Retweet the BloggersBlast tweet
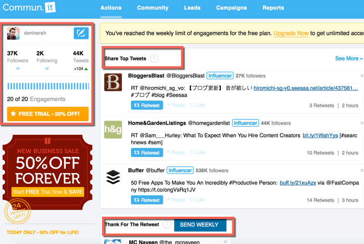This screenshot has width=364, height=244. point(147,105)
